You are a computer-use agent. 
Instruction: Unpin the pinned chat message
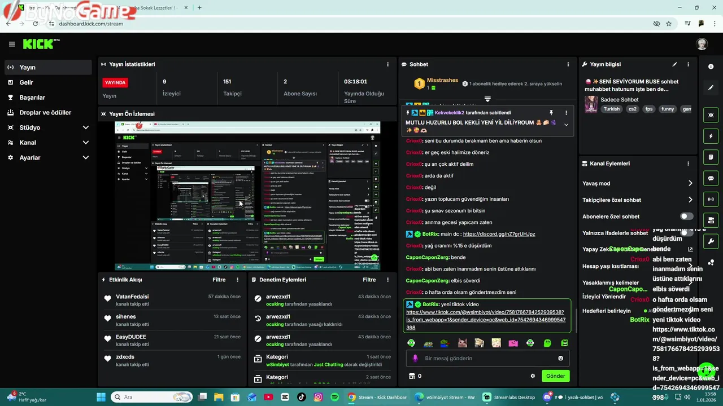click(551, 113)
